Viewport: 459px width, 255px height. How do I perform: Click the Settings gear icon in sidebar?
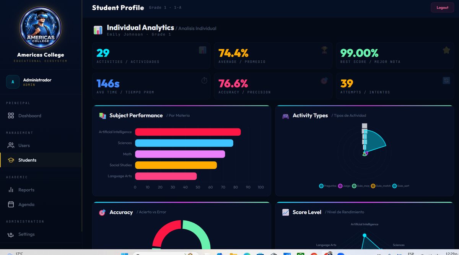tap(11, 234)
